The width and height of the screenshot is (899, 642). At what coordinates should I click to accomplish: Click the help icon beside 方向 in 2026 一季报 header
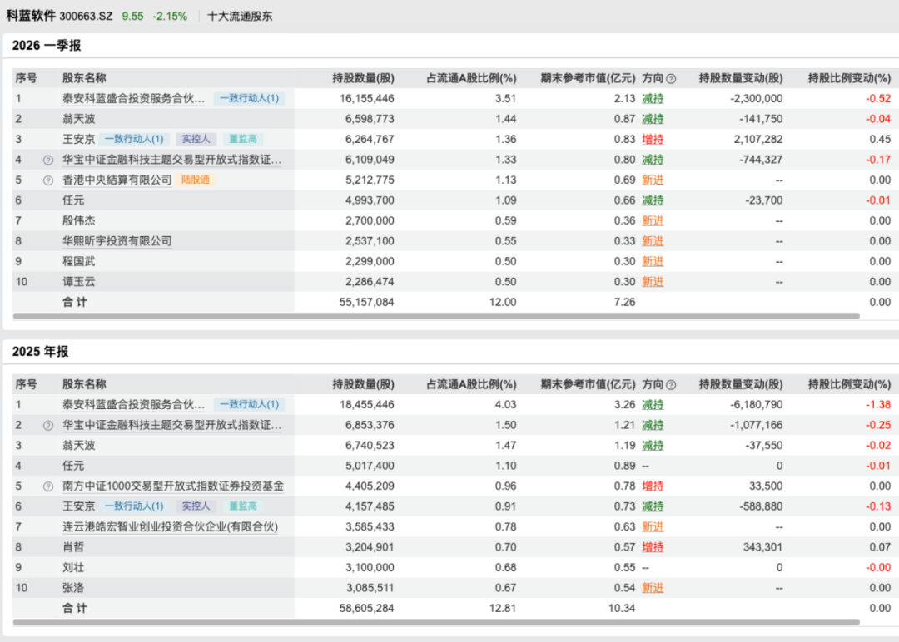click(x=671, y=78)
